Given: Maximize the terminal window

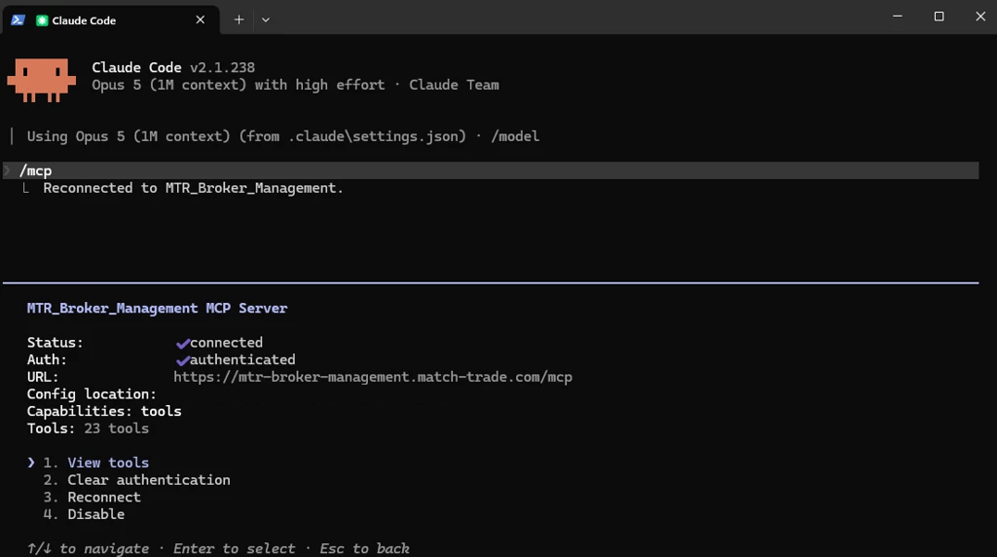Looking at the screenshot, I should click(x=939, y=17).
